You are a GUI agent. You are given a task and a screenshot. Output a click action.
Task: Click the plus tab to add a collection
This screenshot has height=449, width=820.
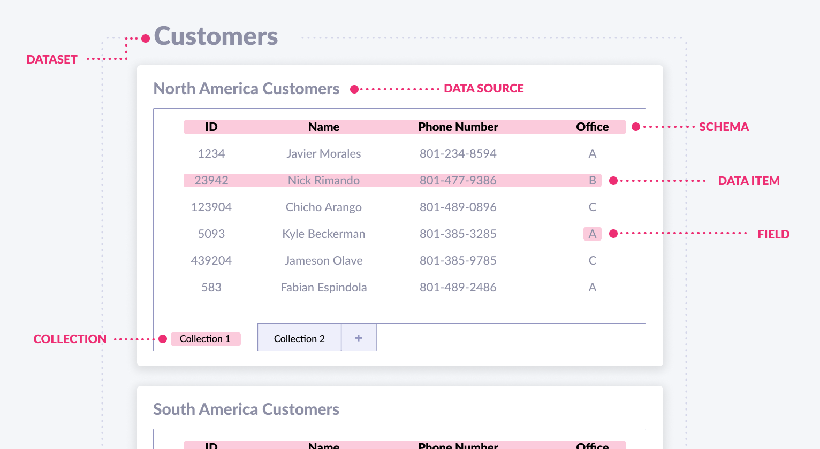click(x=359, y=337)
